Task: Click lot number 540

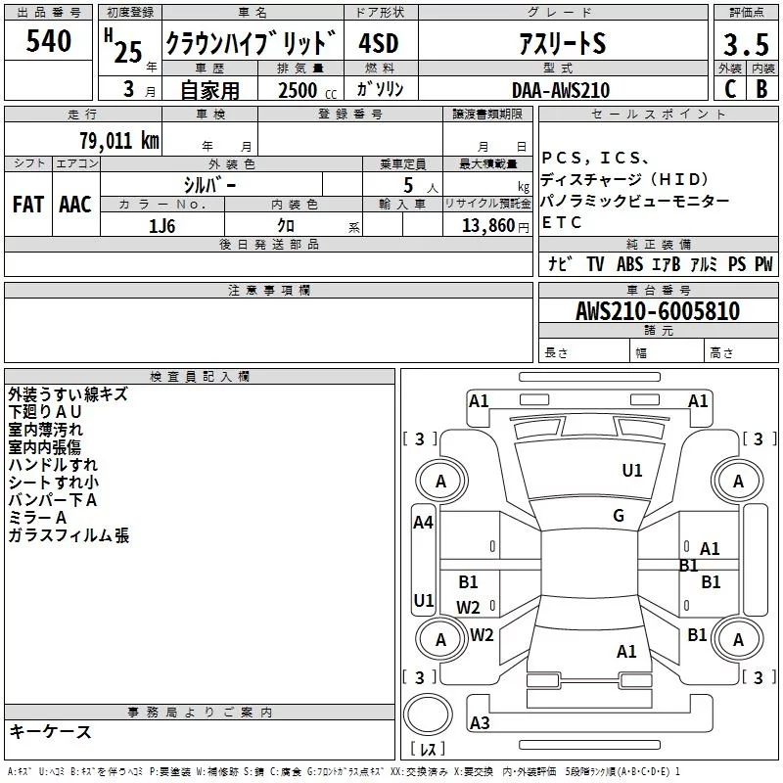Action: (48, 40)
